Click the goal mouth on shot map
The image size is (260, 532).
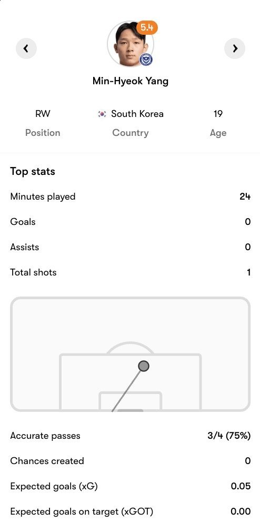click(x=131, y=410)
